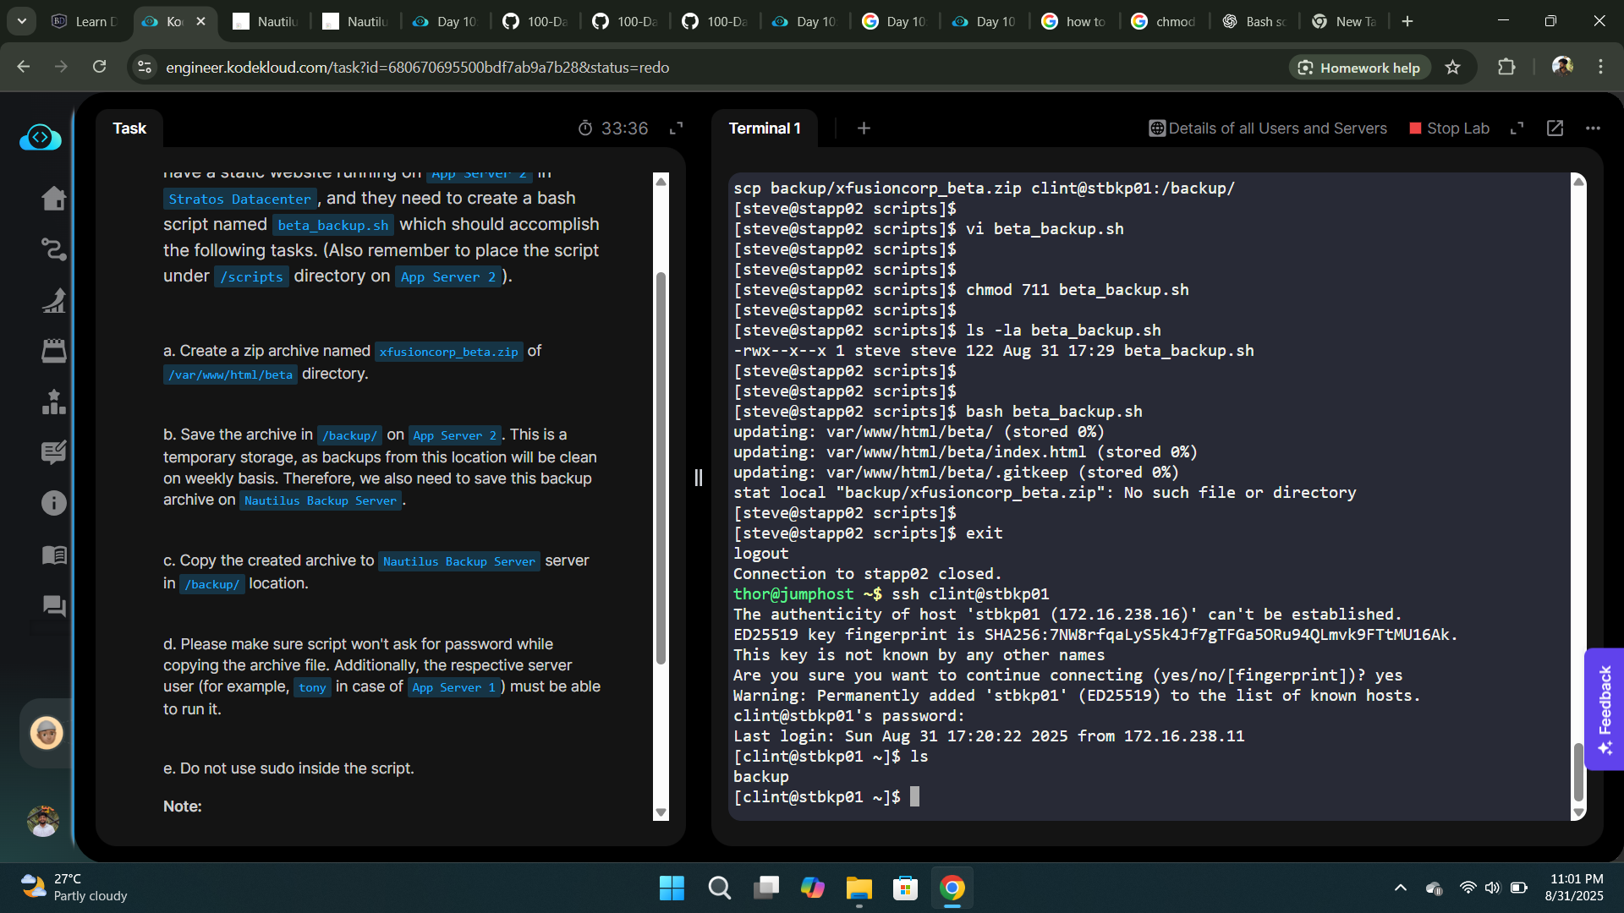Open File Explorer from the taskbar

859,888
